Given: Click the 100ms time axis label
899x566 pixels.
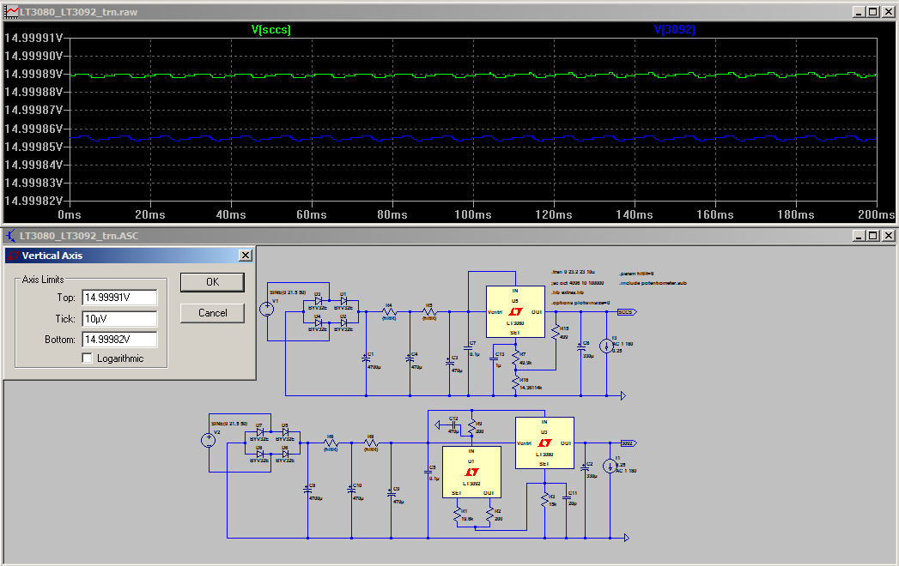Looking at the screenshot, I should (x=473, y=215).
